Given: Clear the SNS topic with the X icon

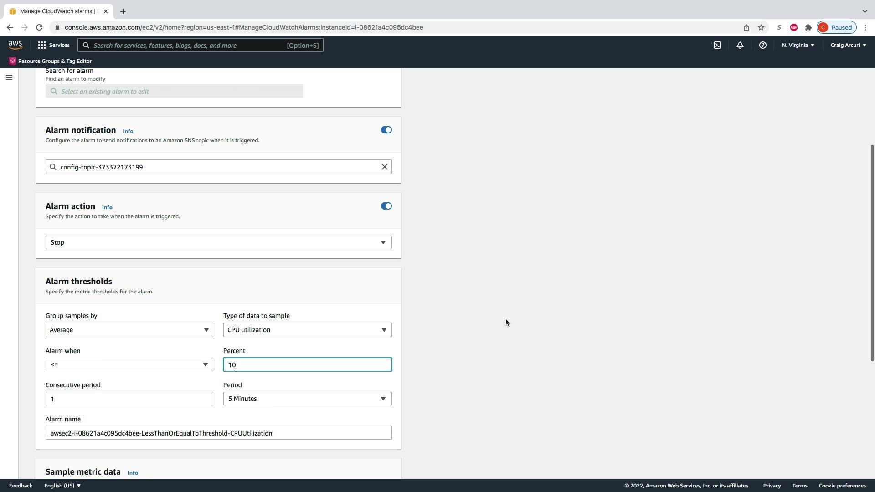Looking at the screenshot, I should 385,167.
